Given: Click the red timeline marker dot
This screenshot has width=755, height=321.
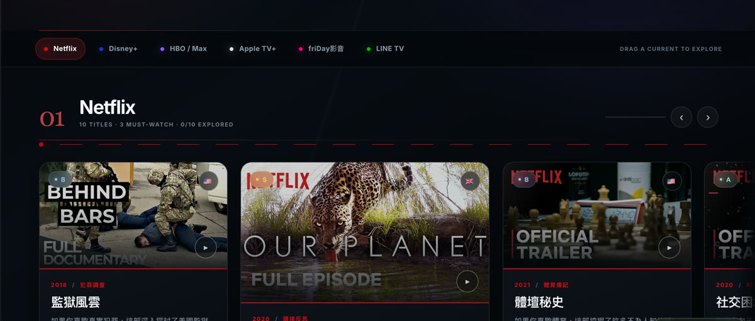Looking at the screenshot, I should click(42, 144).
